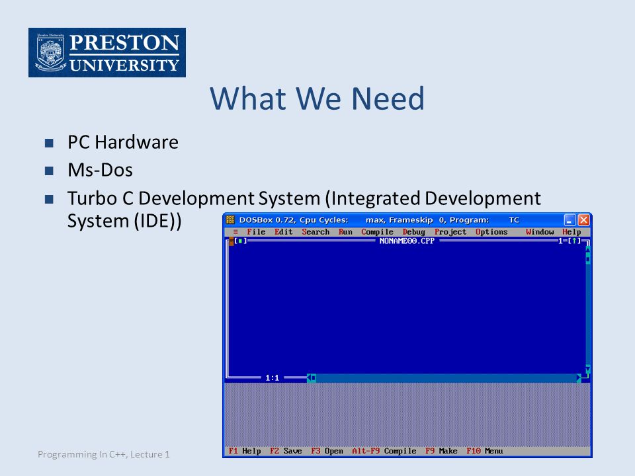Click F2 Save in the status bar

pyautogui.click(x=286, y=451)
